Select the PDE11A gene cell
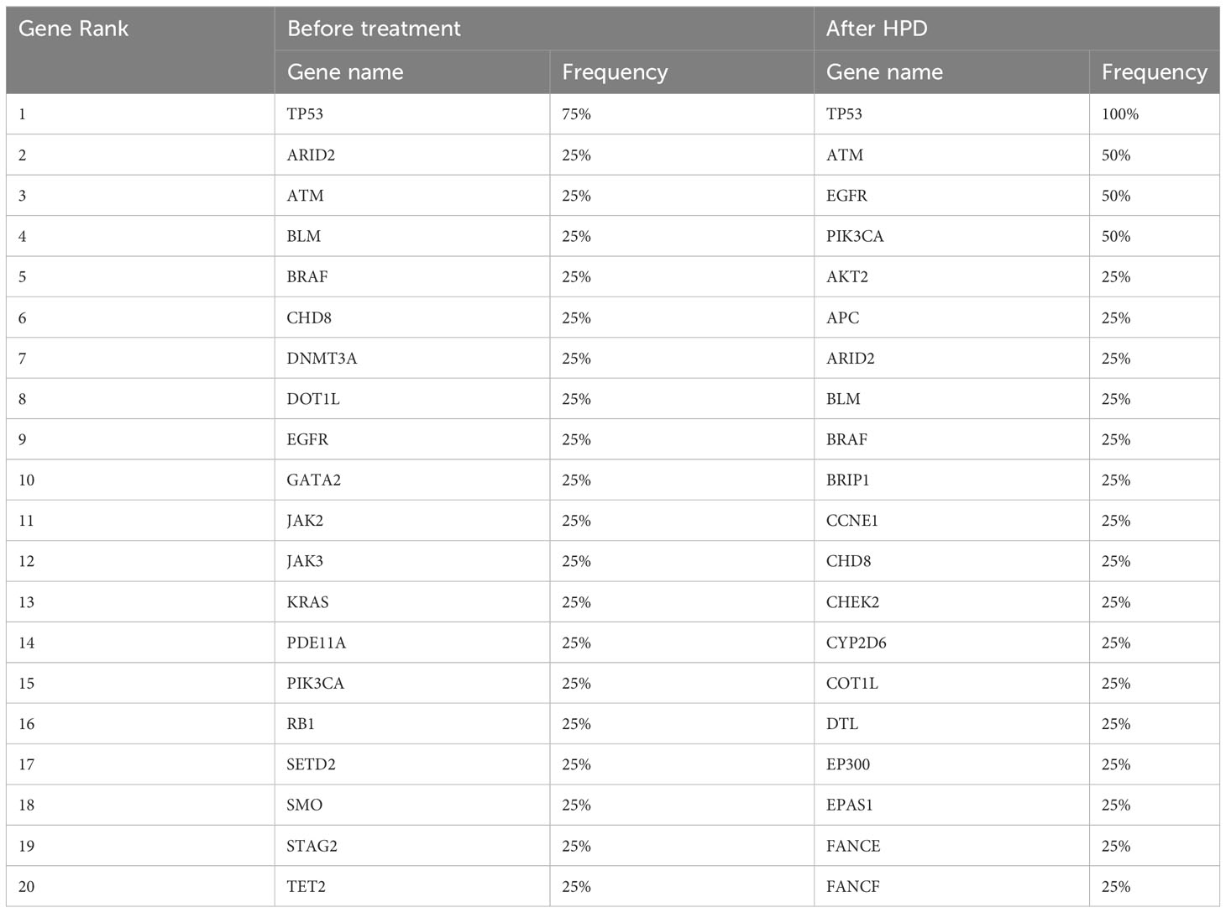1226x913 pixels. [412, 643]
